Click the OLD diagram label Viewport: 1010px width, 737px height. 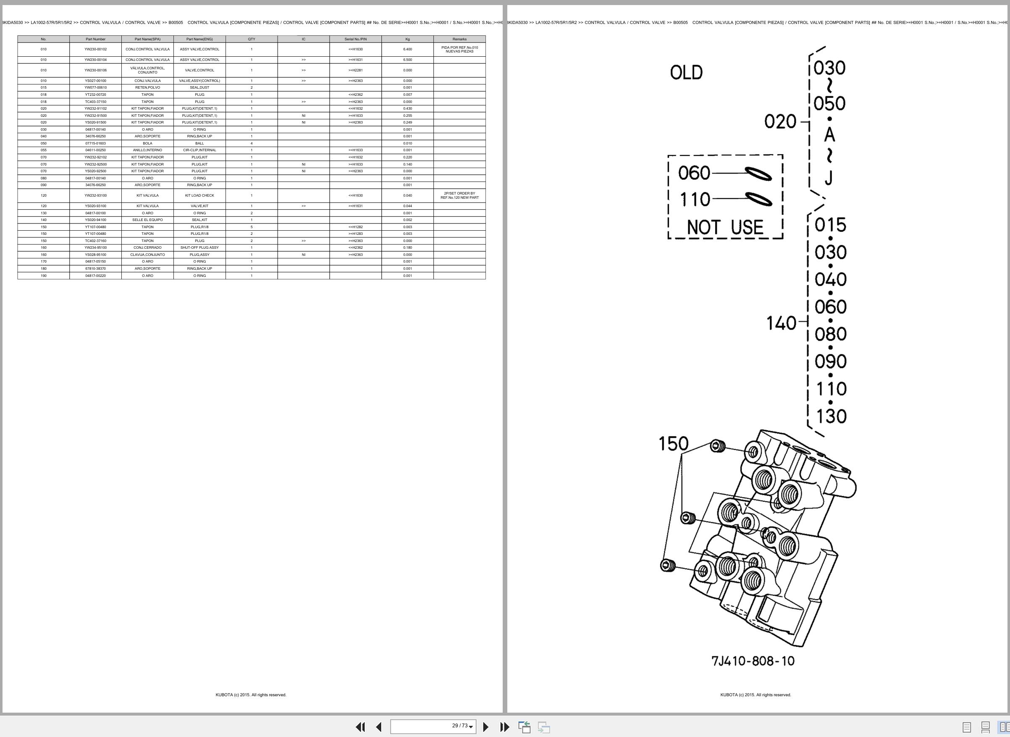click(x=686, y=72)
